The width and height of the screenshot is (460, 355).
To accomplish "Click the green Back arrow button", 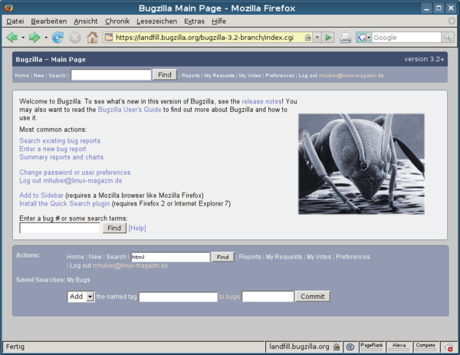I will [x=12, y=38].
